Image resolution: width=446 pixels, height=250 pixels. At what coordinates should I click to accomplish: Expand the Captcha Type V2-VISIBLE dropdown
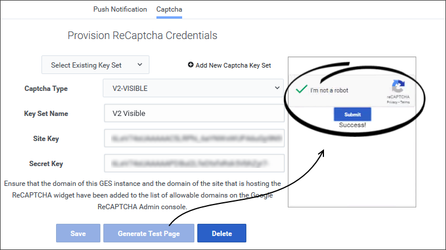click(x=193, y=89)
